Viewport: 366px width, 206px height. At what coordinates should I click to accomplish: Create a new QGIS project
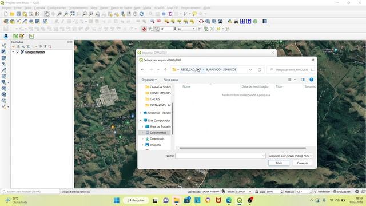point(6,14)
